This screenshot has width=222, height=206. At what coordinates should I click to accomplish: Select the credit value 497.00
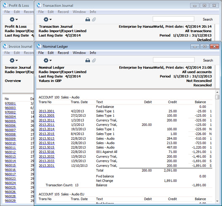(x=172, y=147)
